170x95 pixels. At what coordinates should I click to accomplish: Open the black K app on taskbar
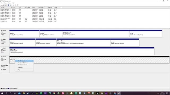coord(97,93)
